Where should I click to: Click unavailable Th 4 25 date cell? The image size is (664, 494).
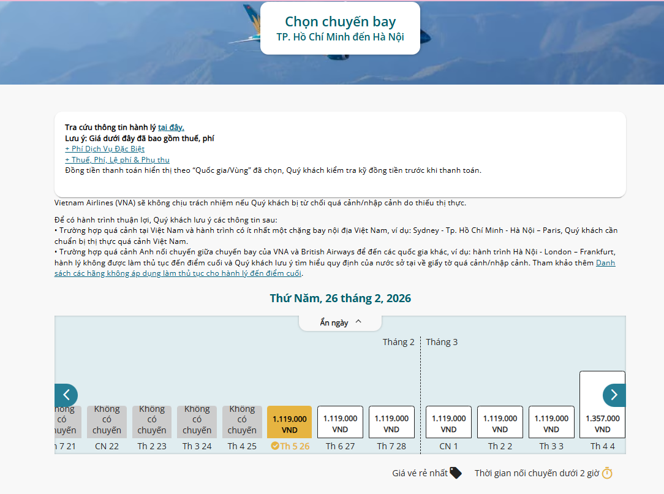(242, 422)
